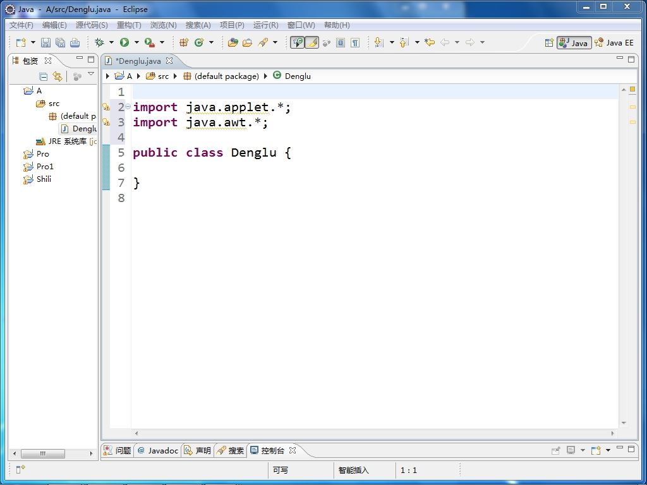Click the Toggle Breadcrumb toolbar icon
Image resolution: width=647 pixels, height=485 pixels.
pos(297,42)
